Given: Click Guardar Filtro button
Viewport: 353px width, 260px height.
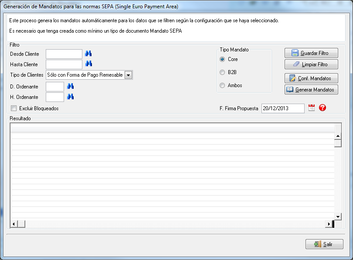Looking at the screenshot, I should [x=311, y=53].
